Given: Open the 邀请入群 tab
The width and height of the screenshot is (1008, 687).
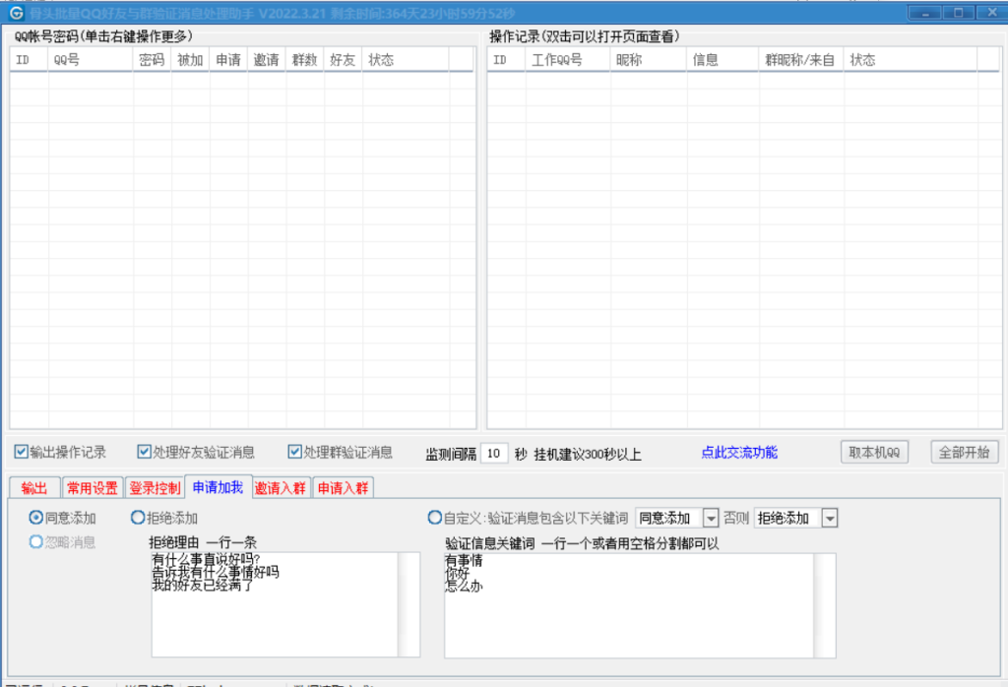Looking at the screenshot, I should tap(281, 488).
